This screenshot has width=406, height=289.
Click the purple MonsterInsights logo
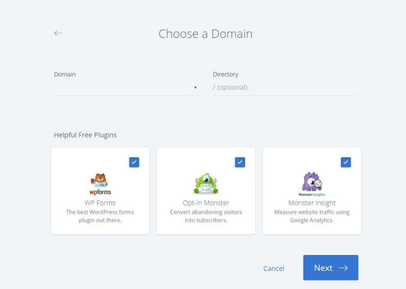(x=312, y=184)
